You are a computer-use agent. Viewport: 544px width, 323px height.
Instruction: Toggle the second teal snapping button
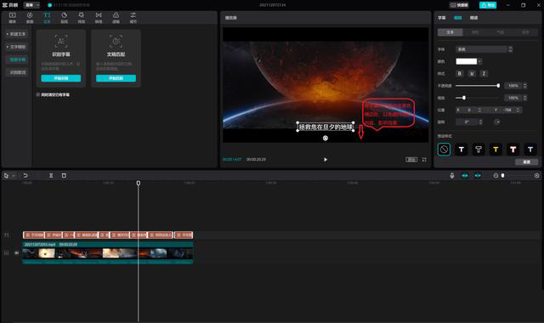pos(478,176)
